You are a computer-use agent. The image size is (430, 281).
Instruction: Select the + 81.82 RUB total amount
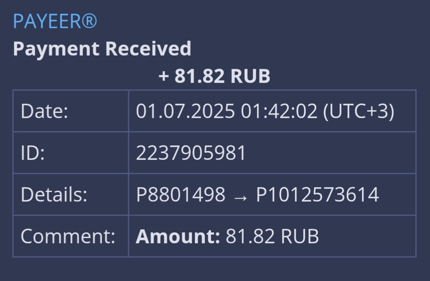215,76
